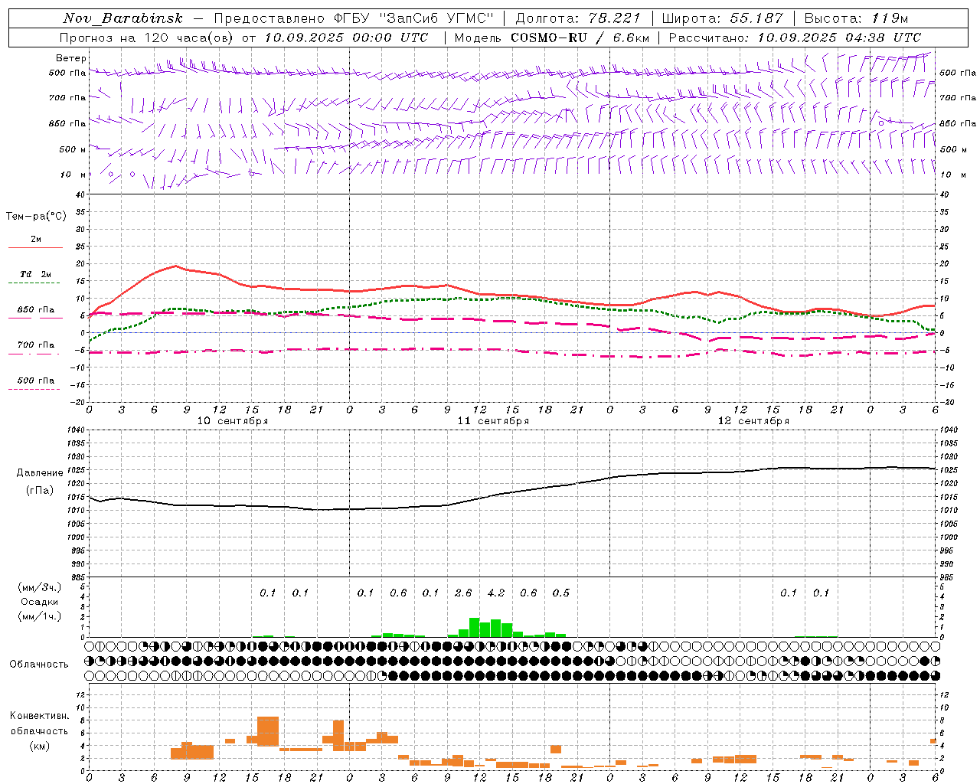980x784 pixels.
Task: Click the Ветер wind panel label
Action: click(x=71, y=58)
